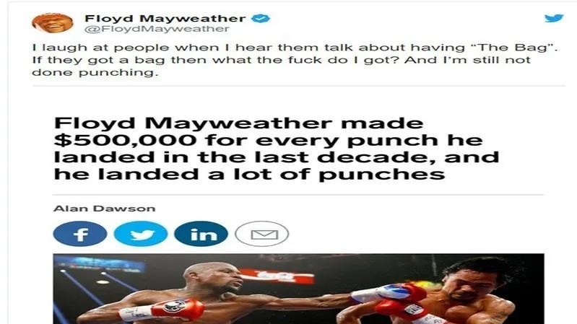Click Mayweather's head in the fight photo
This screenshot has width=577, height=324.
coord(214,278)
